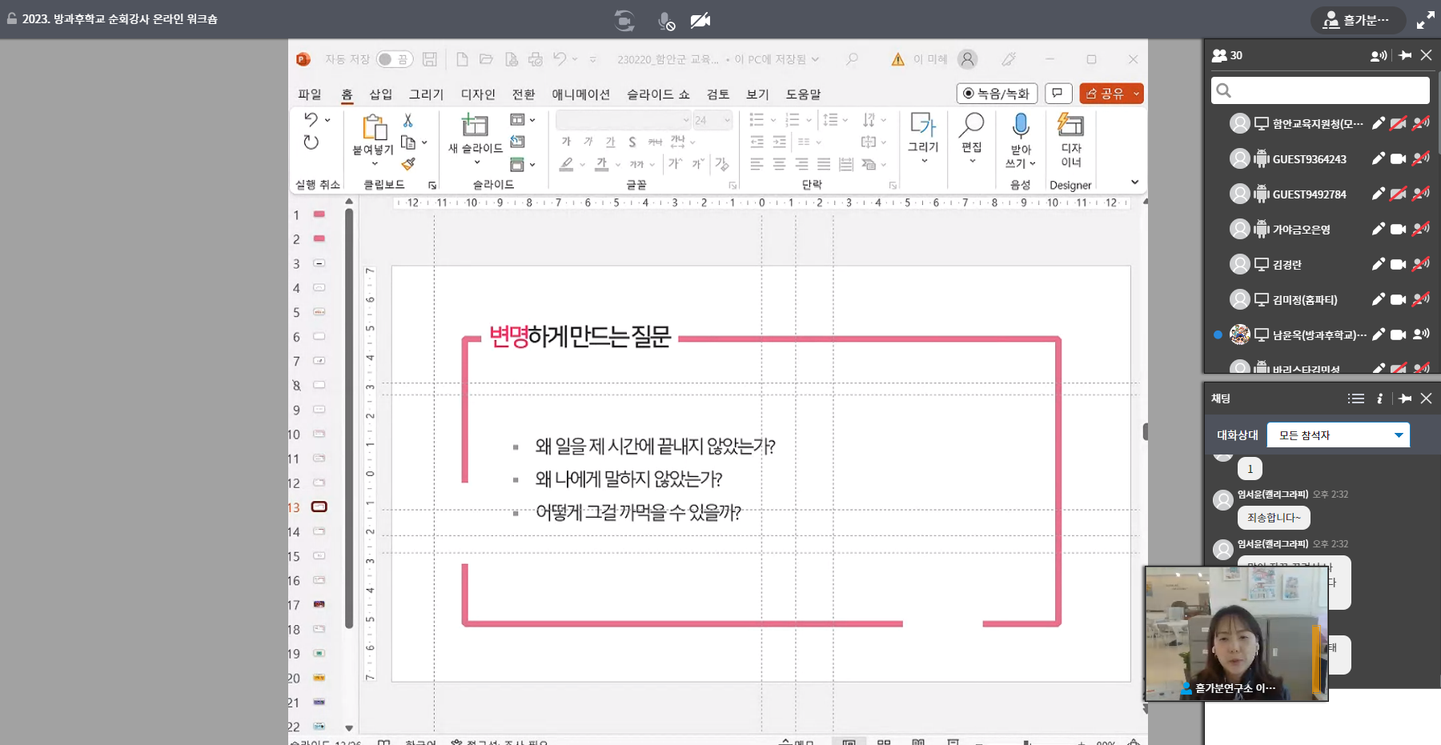The width and height of the screenshot is (1441, 745).
Task: Click the pencil icon for 가야금오은영
Action: (1377, 229)
